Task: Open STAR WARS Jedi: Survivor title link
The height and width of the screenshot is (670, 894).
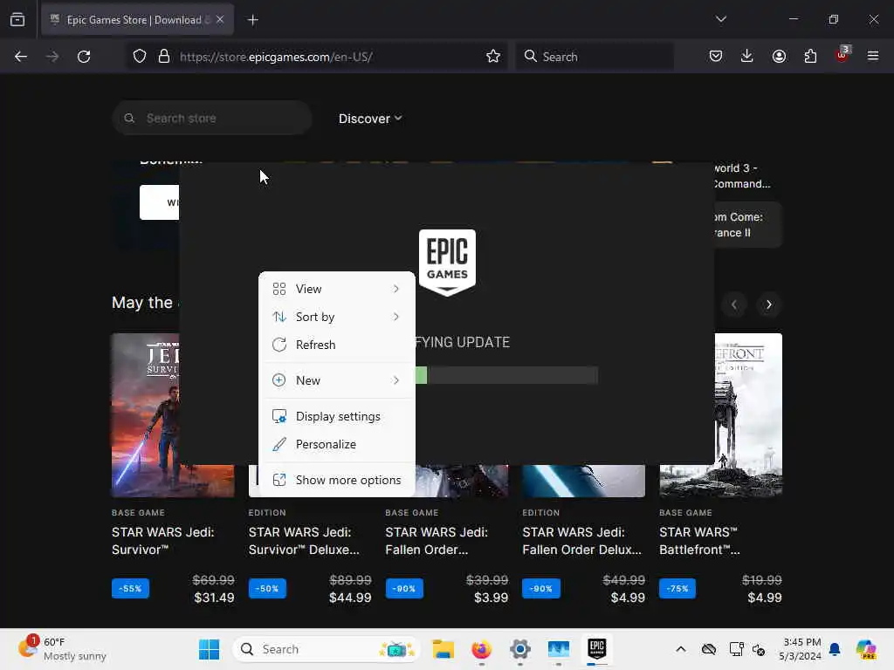Action: point(163,541)
